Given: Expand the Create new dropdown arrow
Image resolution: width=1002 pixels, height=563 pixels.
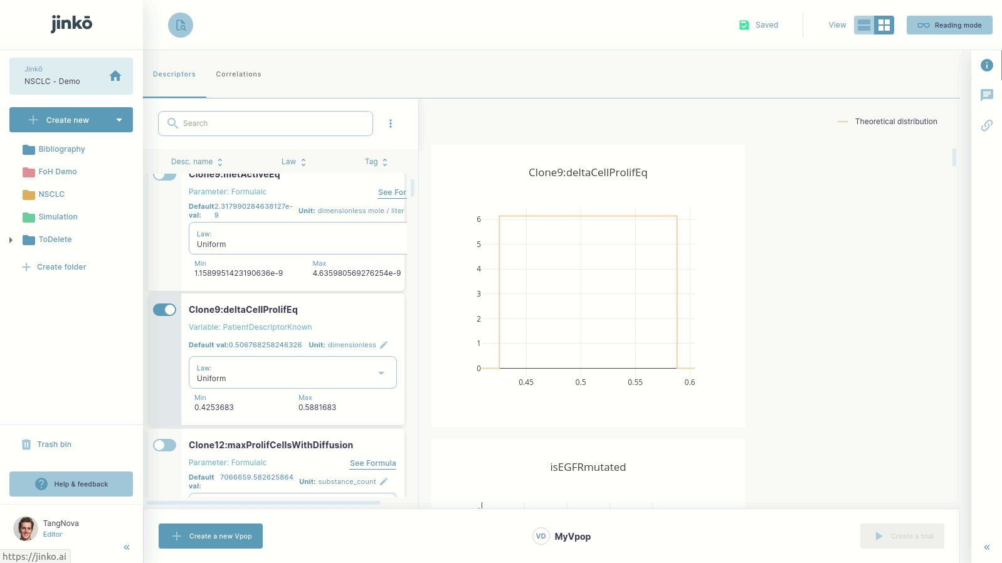Looking at the screenshot, I should point(119,120).
